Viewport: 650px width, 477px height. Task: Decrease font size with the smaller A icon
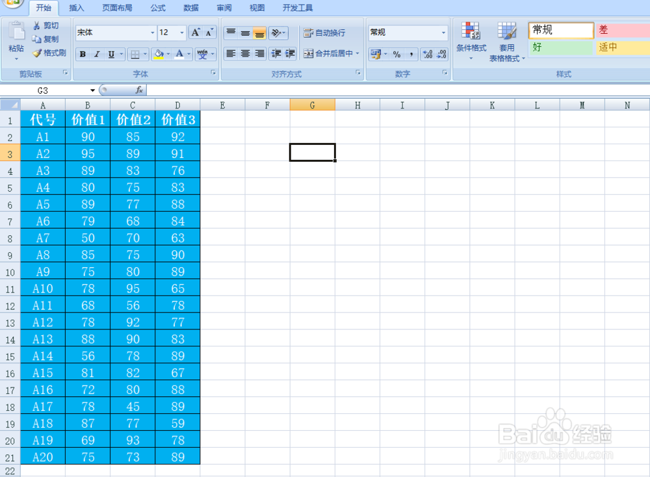209,32
